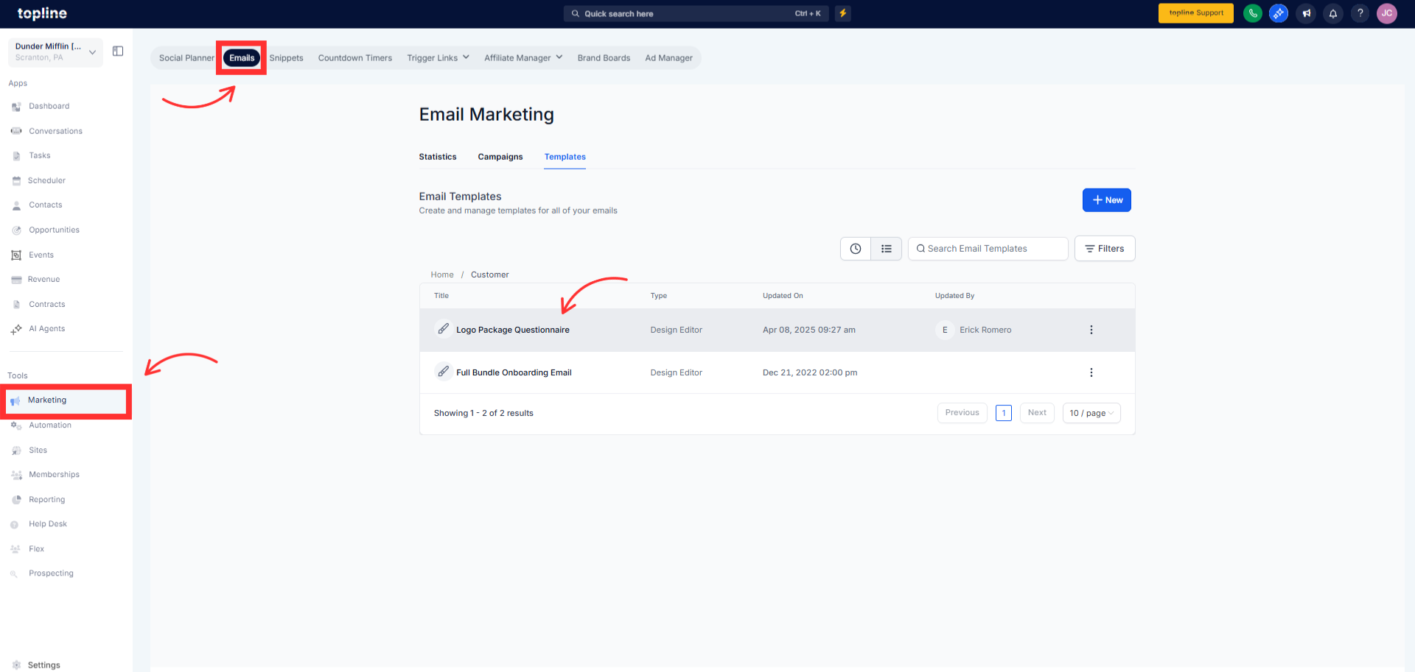Switch to list view toggle
The width and height of the screenshot is (1415, 672).
point(886,249)
